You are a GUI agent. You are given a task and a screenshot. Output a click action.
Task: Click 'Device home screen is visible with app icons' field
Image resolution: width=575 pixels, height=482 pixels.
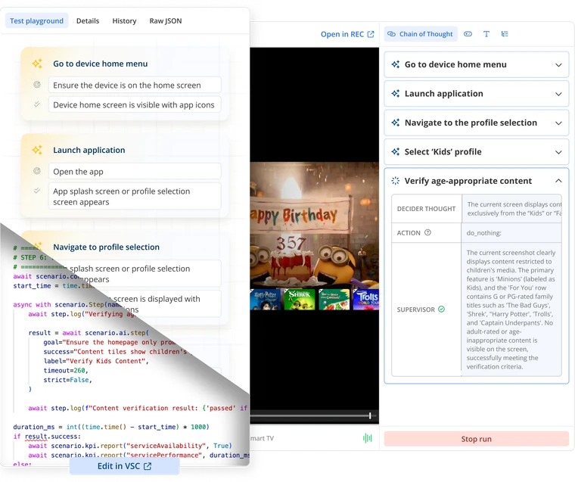tap(135, 105)
